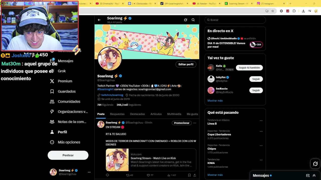Image resolution: width=321 pixels, height=180 pixels.
Task: Switch to Artículos tab
Action: click(x=156, y=114)
